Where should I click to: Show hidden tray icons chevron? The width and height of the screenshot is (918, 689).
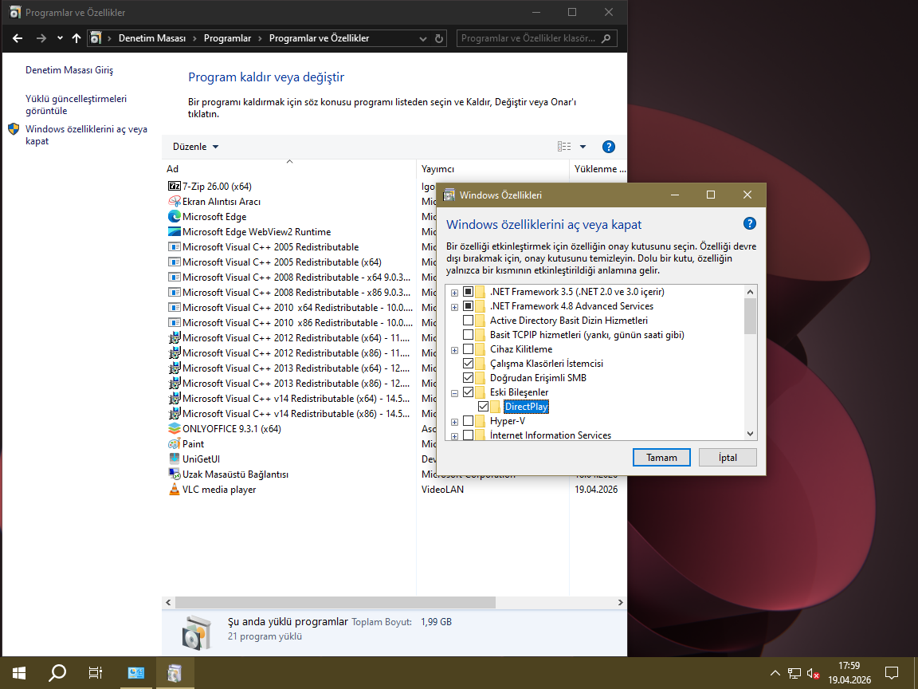pyautogui.click(x=775, y=673)
